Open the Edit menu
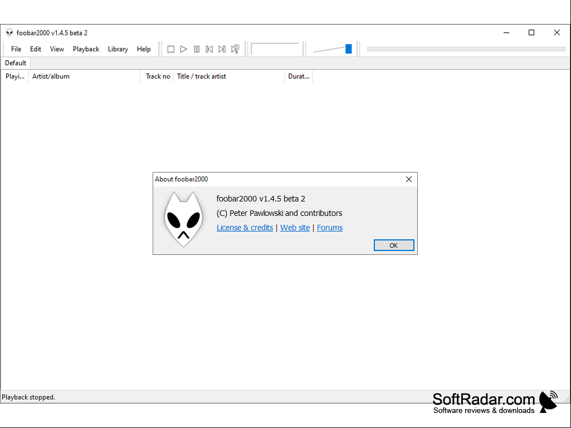This screenshot has height=428, width=571. [x=35, y=49]
